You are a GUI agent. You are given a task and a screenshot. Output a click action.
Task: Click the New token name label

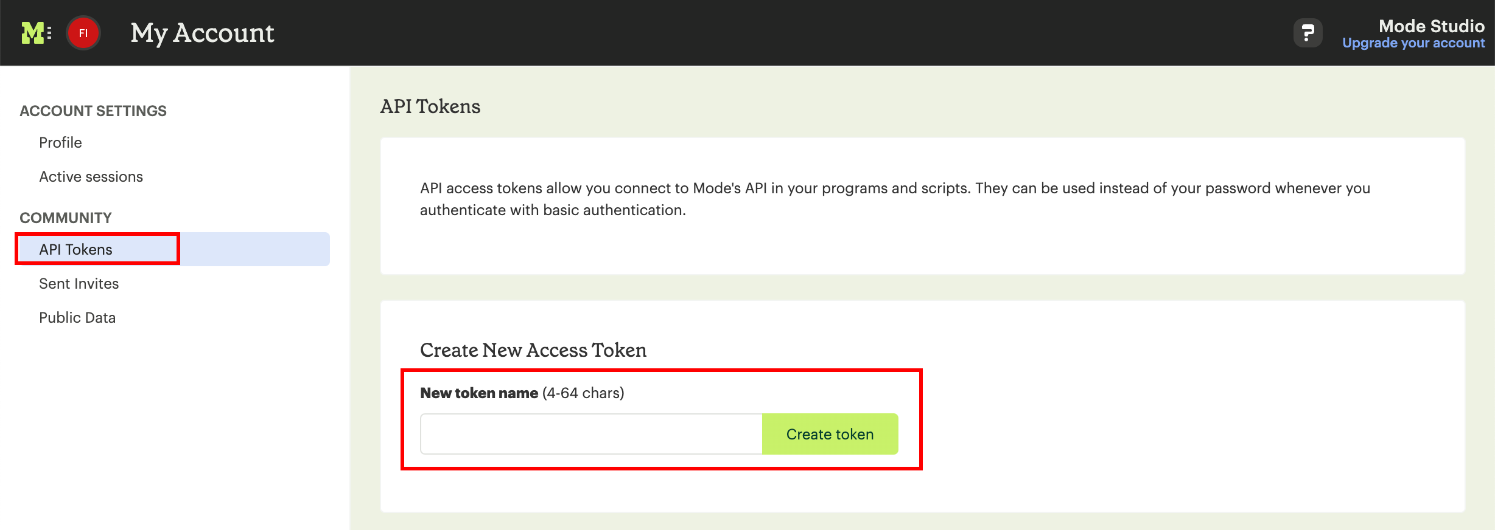pos(479,393)
